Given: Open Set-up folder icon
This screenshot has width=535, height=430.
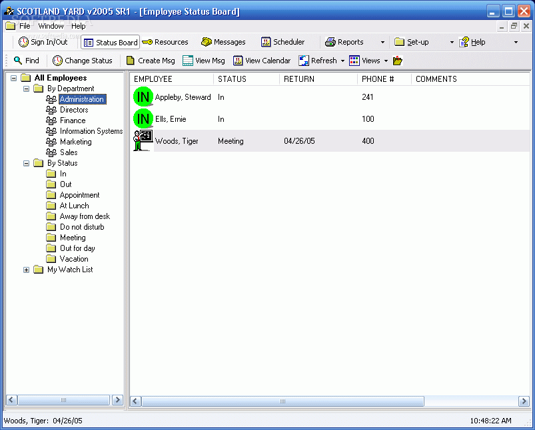Looking at the screenshot, I should pyautogui.click(x=399, y=42).
